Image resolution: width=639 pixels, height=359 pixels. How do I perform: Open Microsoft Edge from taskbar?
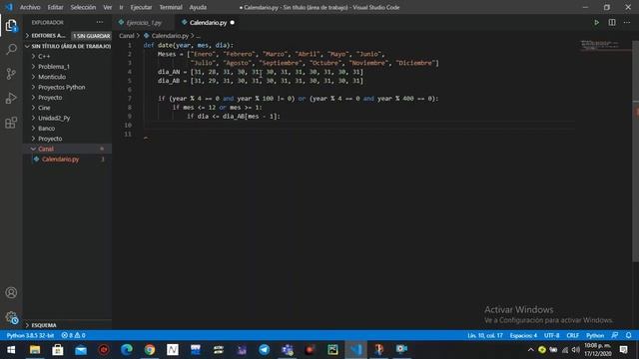127,350
